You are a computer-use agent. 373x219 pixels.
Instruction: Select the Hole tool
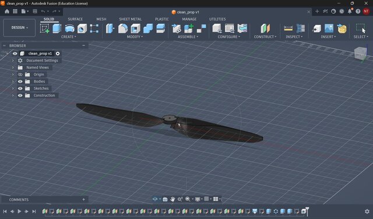coord(82,29)
